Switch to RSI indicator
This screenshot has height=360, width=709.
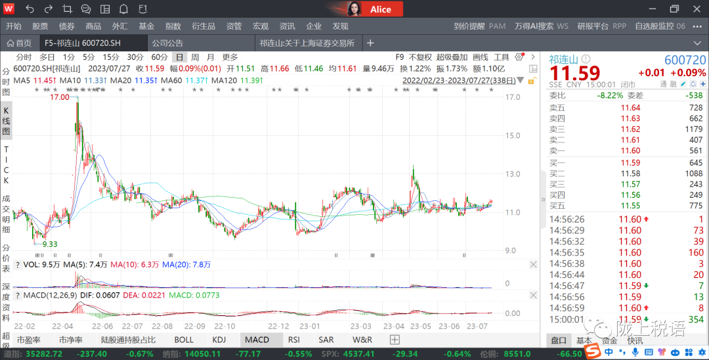pyautogui.click(x=294, y=340)
